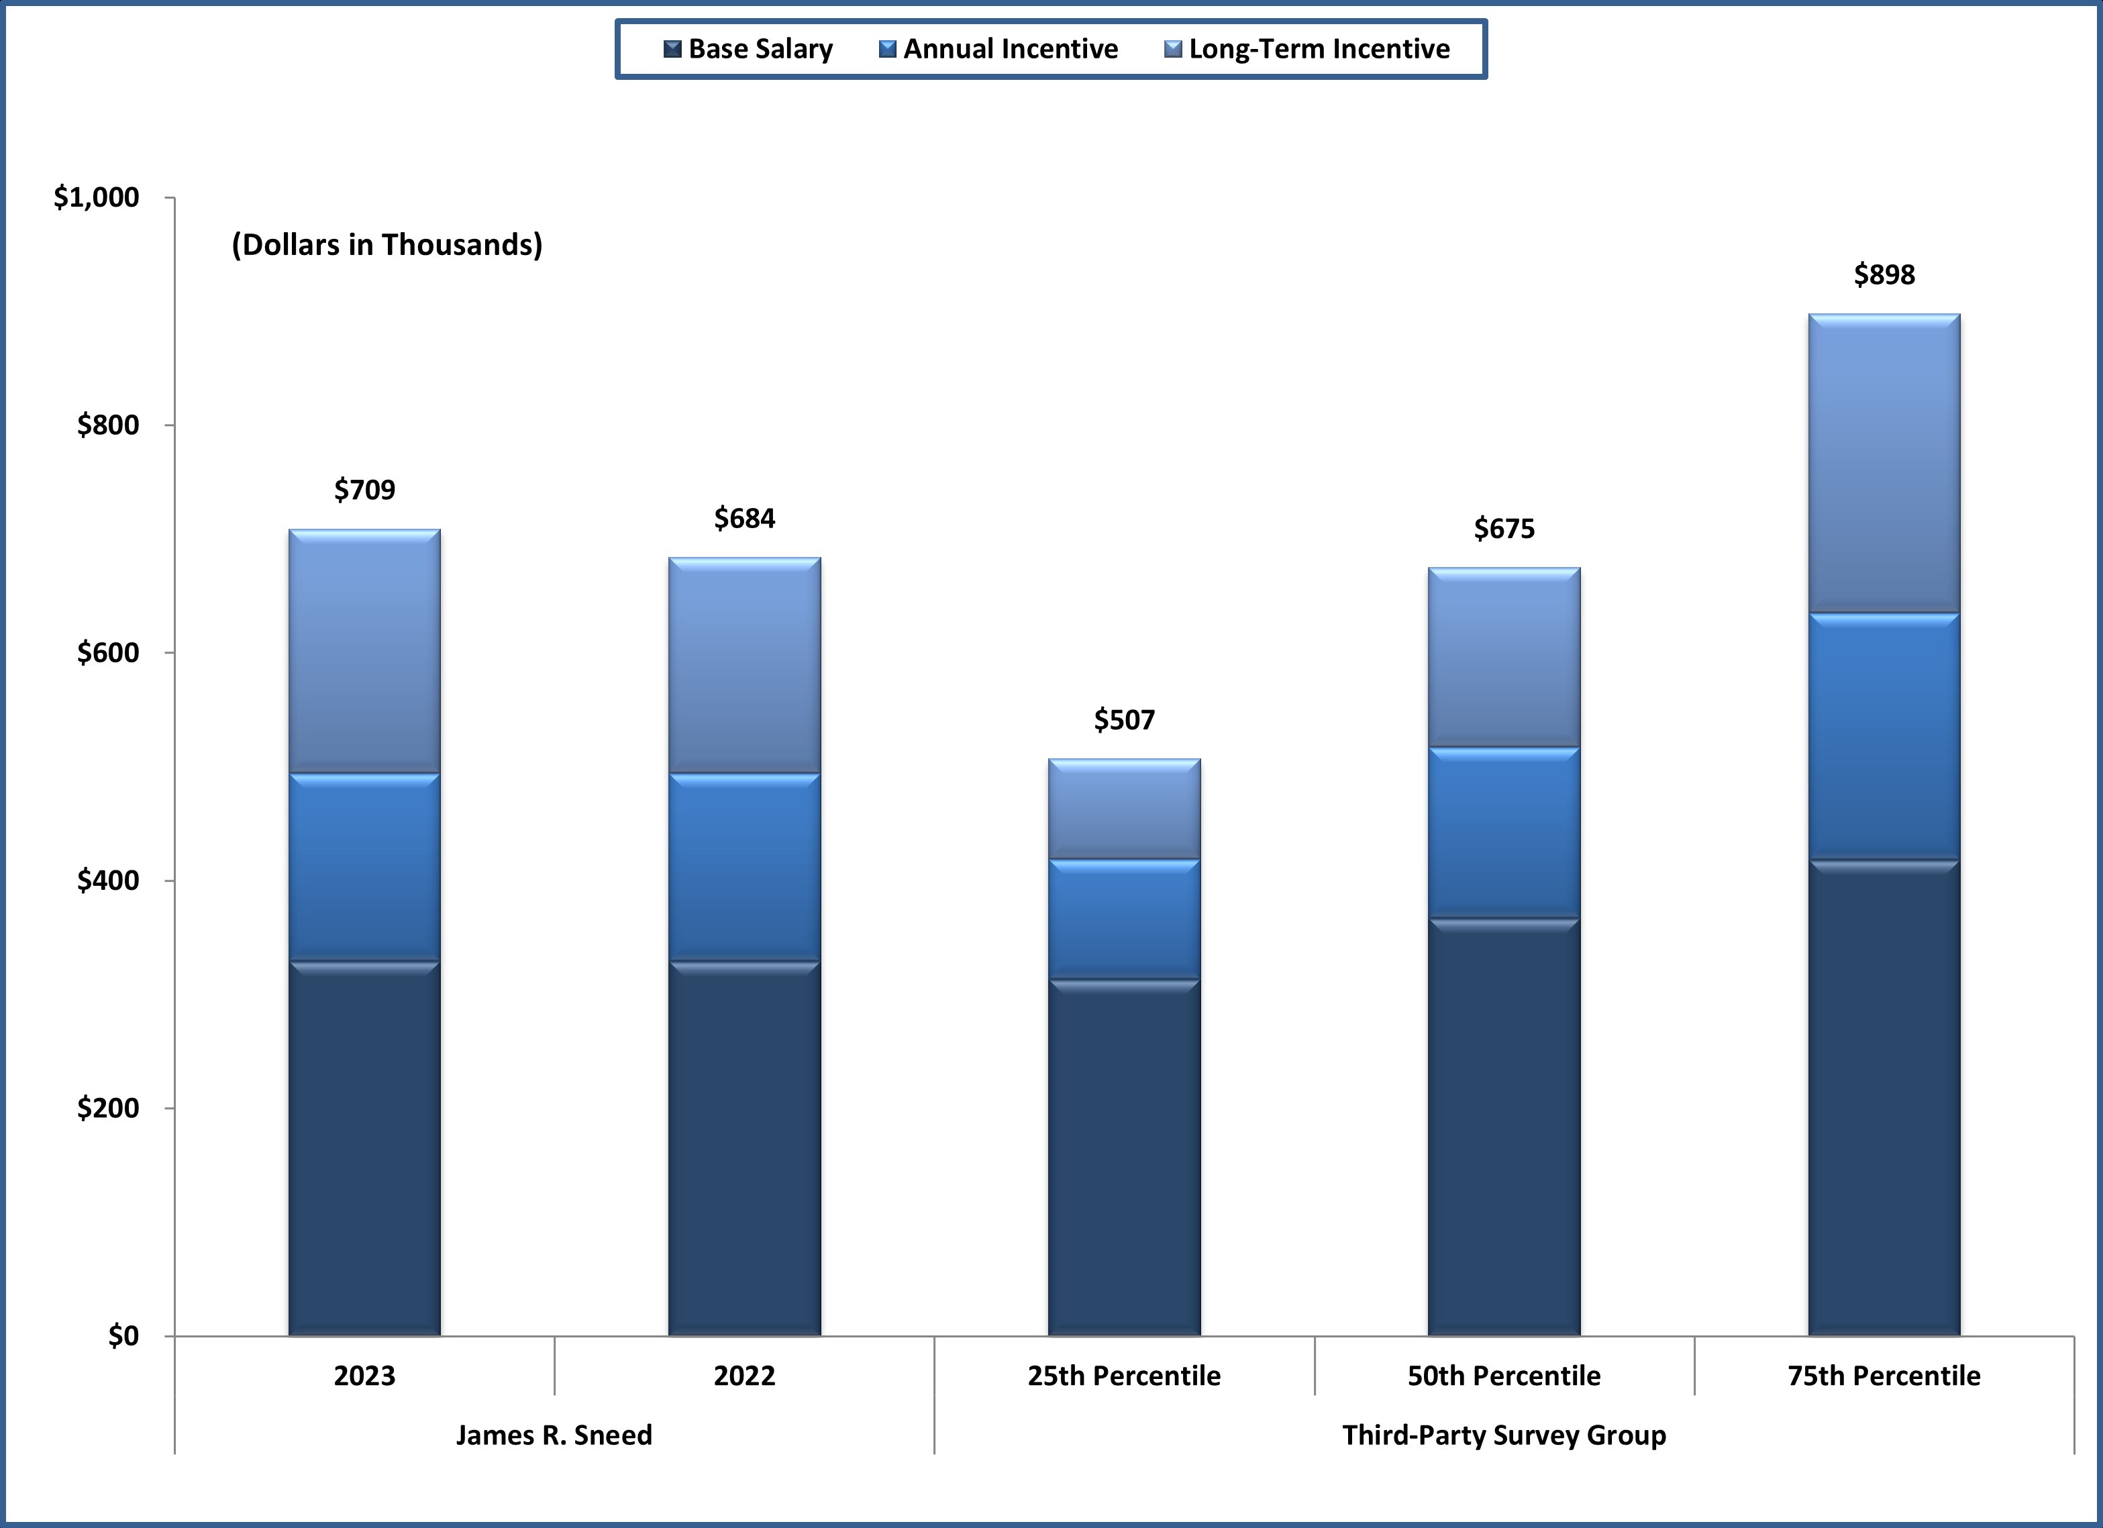Select 75th Percentile annual incentive segment

(1884, 737)
